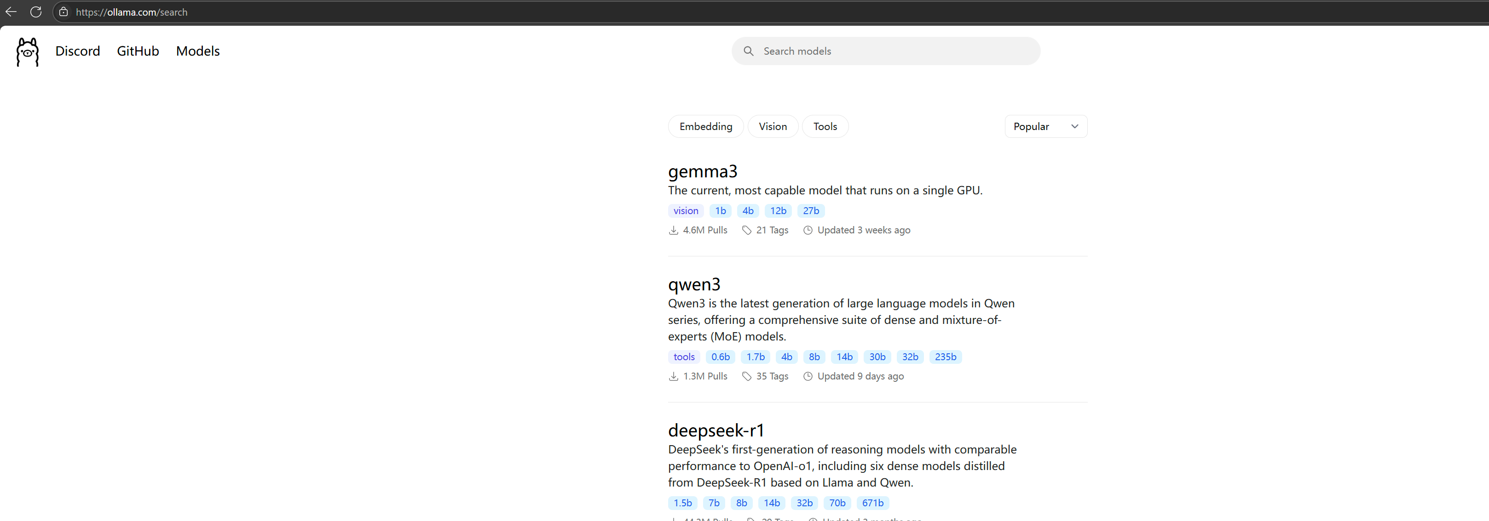Click gemma3 updated clock icon
Image resolution: width=1489 pixels, height=521 pixels.
[808, 230]
